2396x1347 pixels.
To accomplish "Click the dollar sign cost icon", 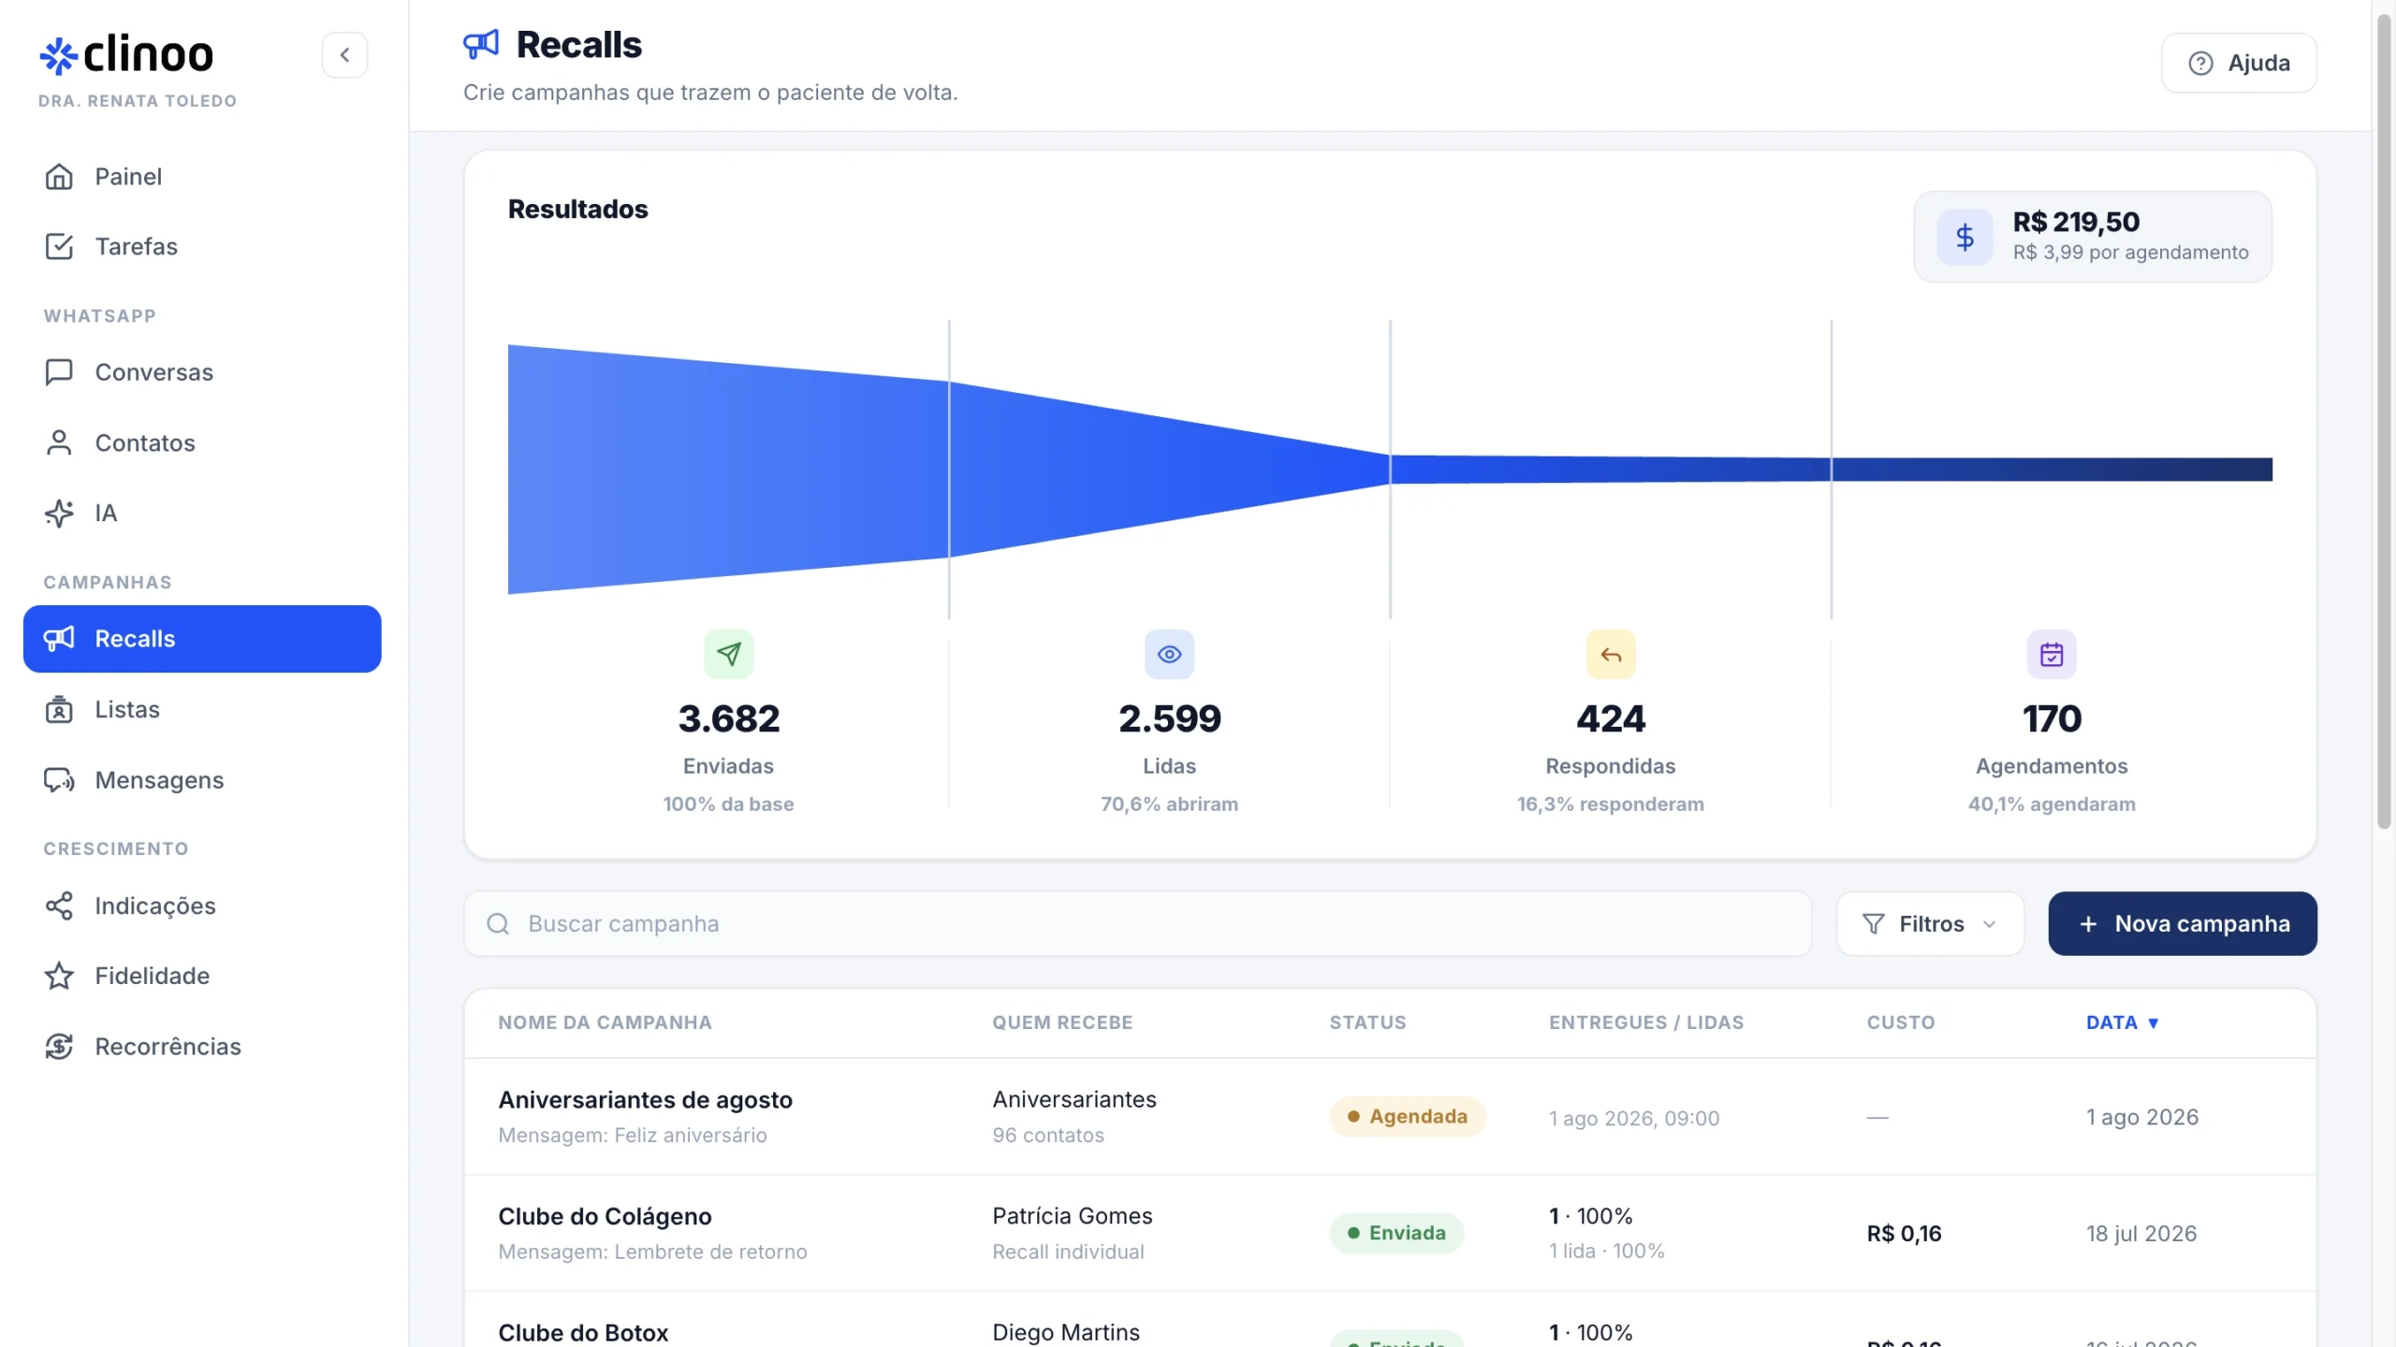I will 1965,237.
